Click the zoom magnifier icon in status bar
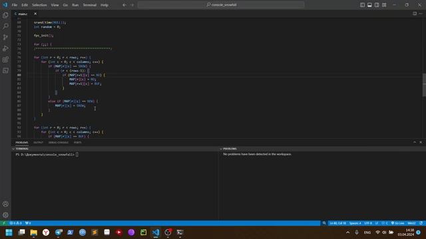The image size is (426, 239). [x=324, y=223]
